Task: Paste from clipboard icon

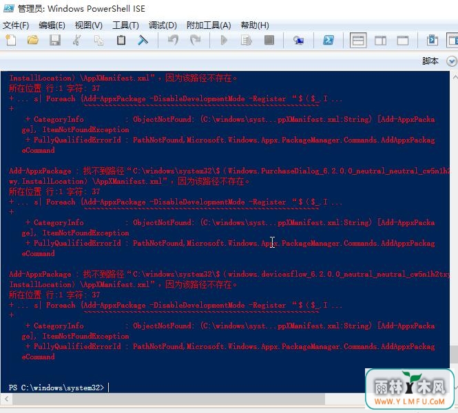Action: (121, 40)
